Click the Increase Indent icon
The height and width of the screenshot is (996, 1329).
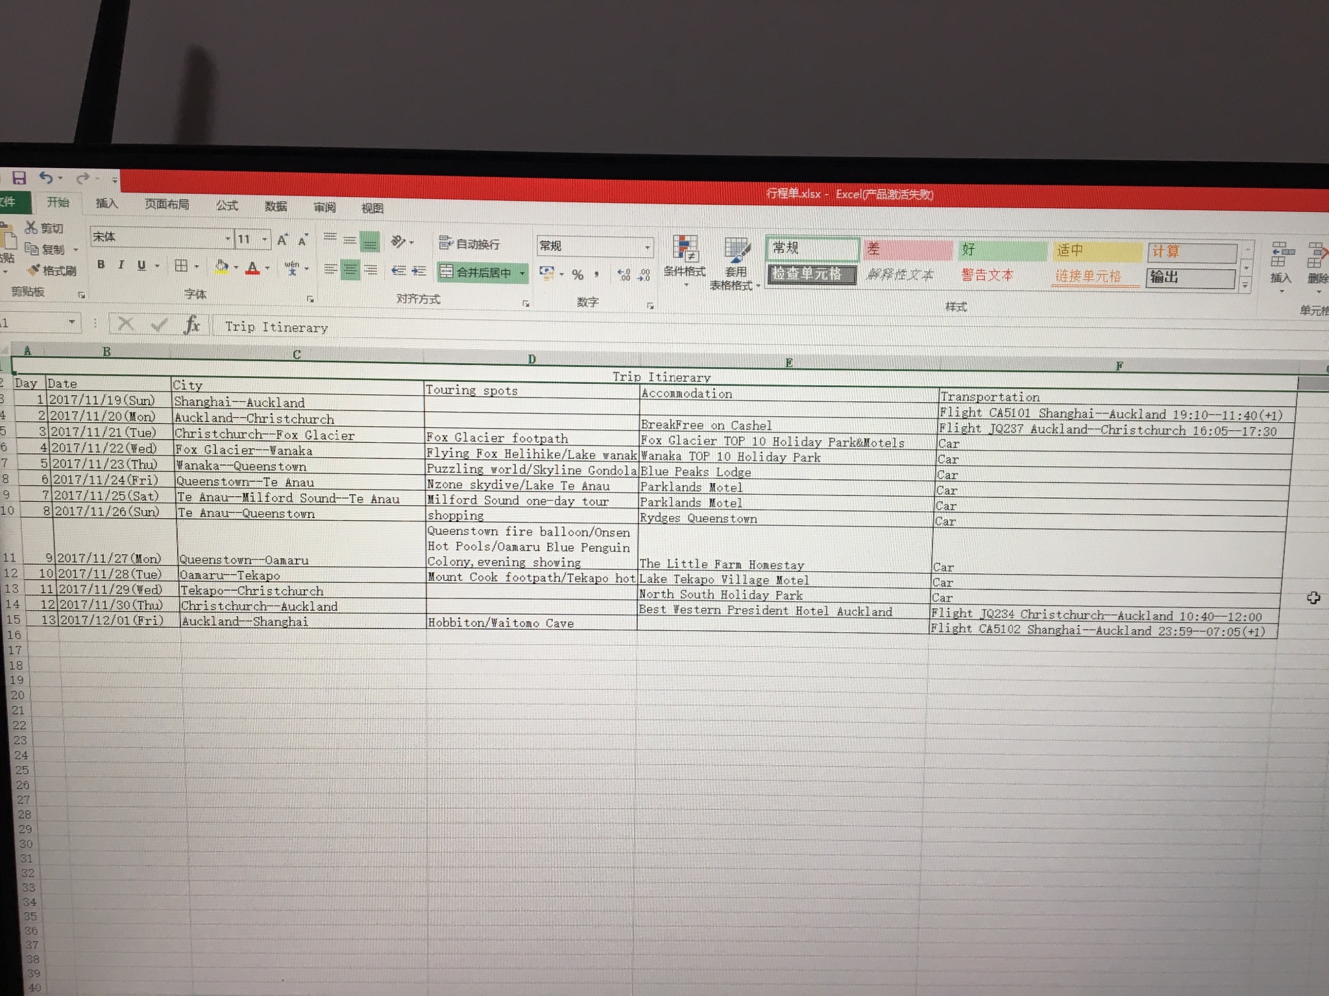419,271
